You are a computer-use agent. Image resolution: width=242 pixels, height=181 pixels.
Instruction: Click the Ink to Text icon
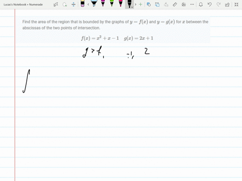coord(166,5)
